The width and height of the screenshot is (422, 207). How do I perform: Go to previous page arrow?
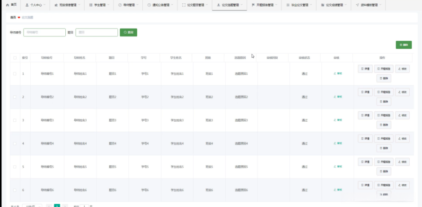[49, 206]
